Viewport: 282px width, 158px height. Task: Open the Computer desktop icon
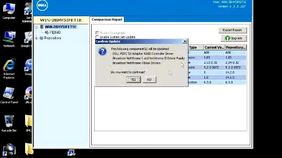(9, 11)
